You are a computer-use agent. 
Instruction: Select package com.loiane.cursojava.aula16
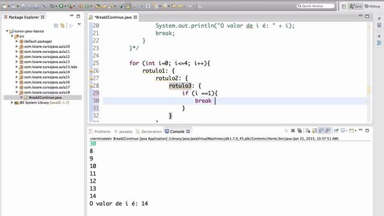[47, 82]
